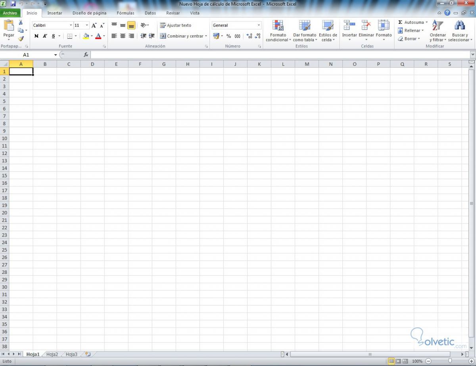476x366 pixels.
Task: Align text to middle of cell
Action: (123, 25)
